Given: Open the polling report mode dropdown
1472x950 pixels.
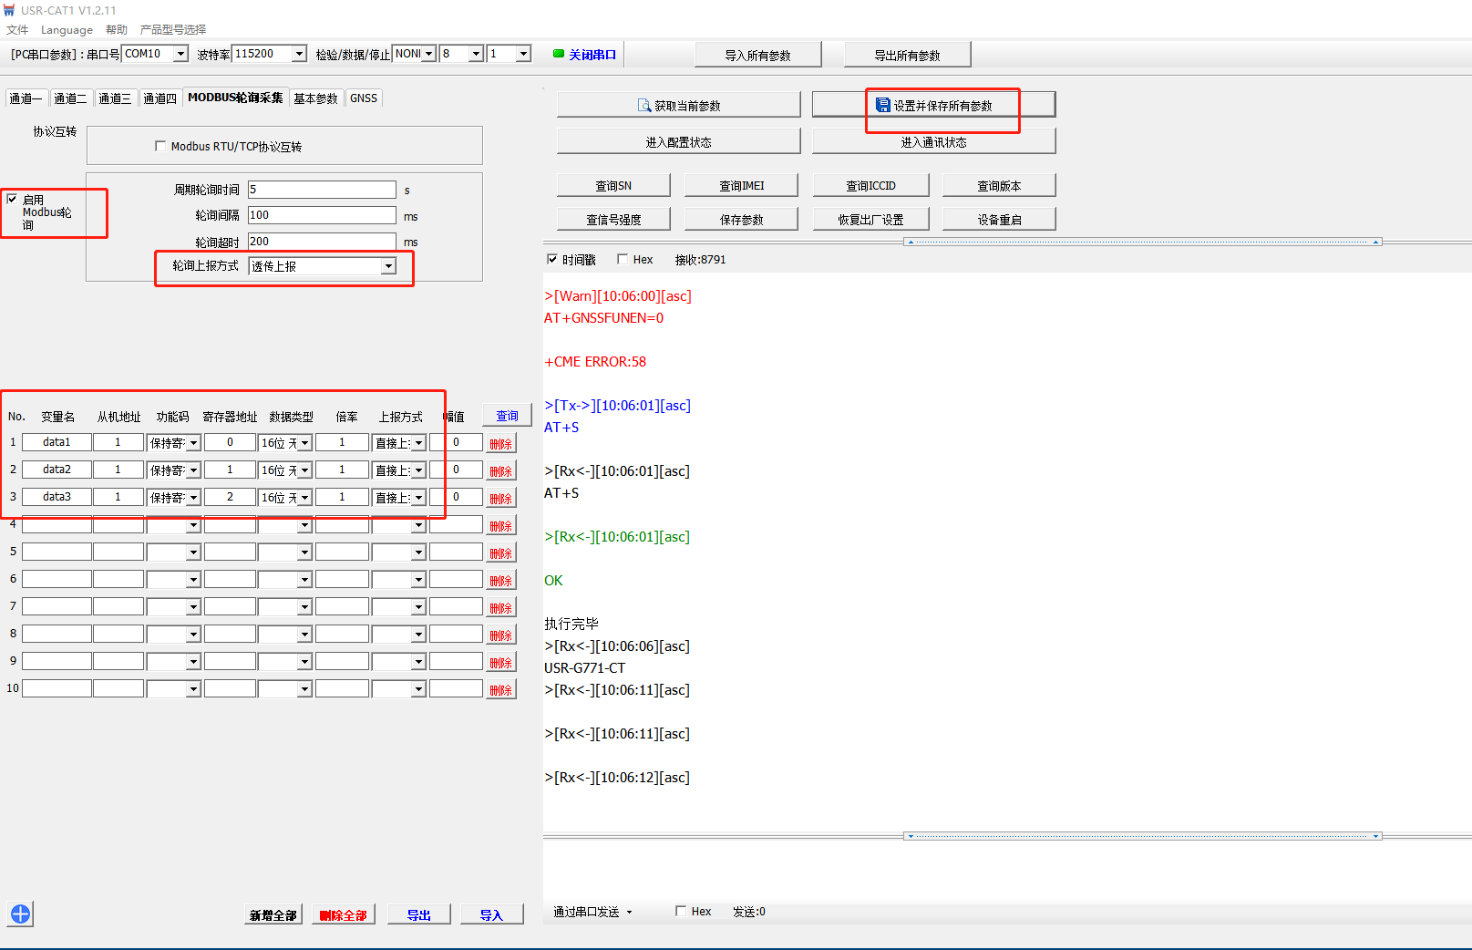Looking at the screenshot, I should [x=388, y=266].
